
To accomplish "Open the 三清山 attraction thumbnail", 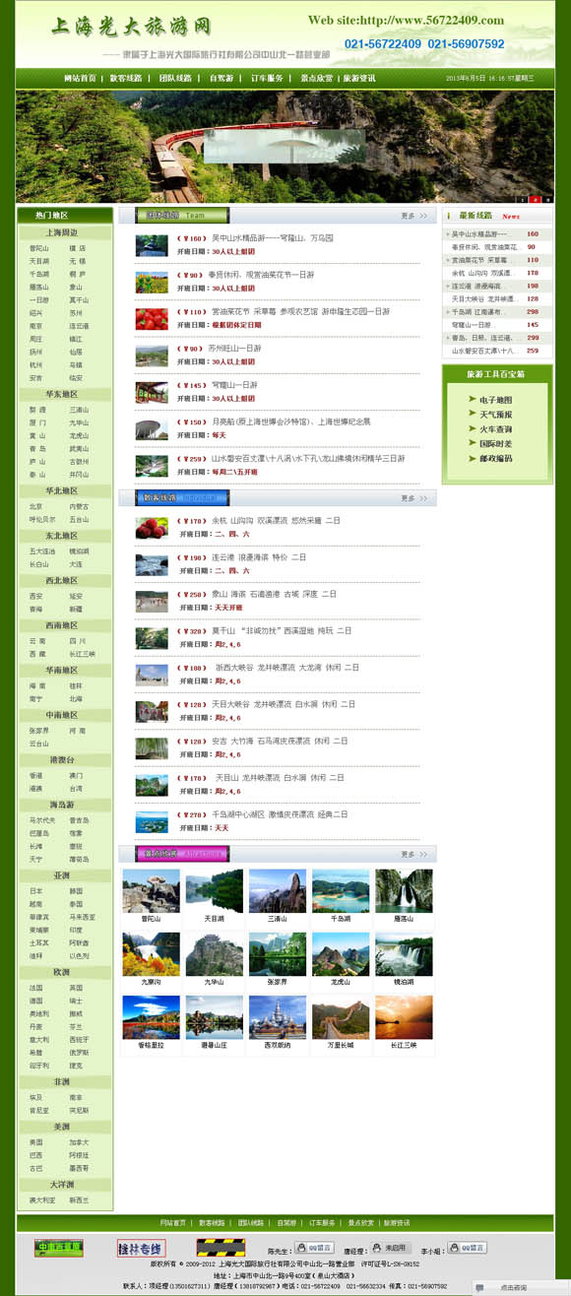I will point(278,891).
